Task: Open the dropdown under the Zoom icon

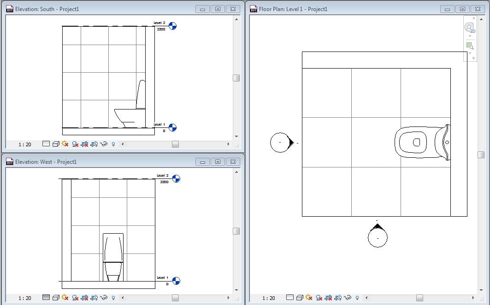Action: 470,53
